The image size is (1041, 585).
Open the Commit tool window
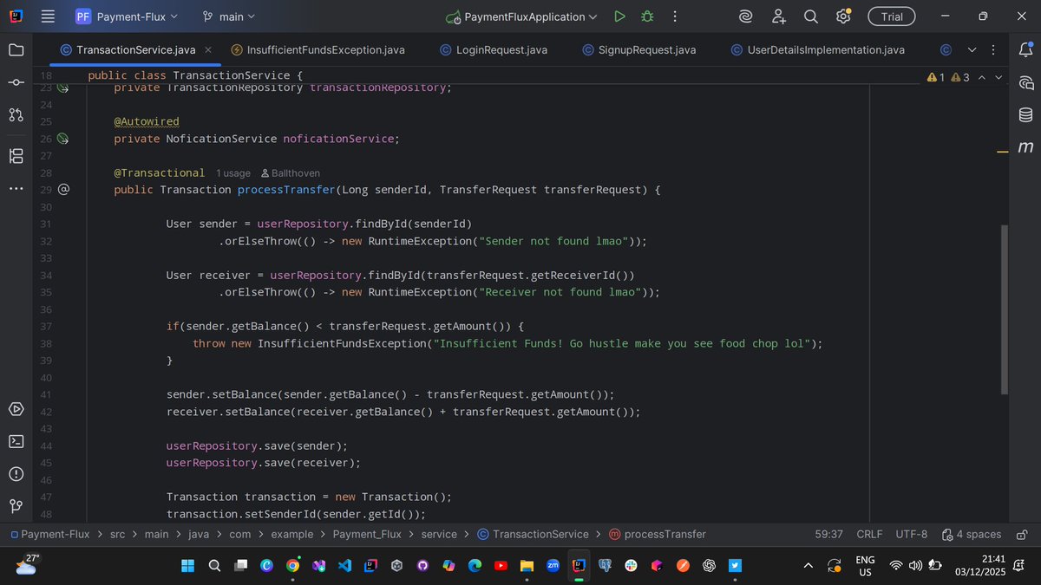[16, 82]
